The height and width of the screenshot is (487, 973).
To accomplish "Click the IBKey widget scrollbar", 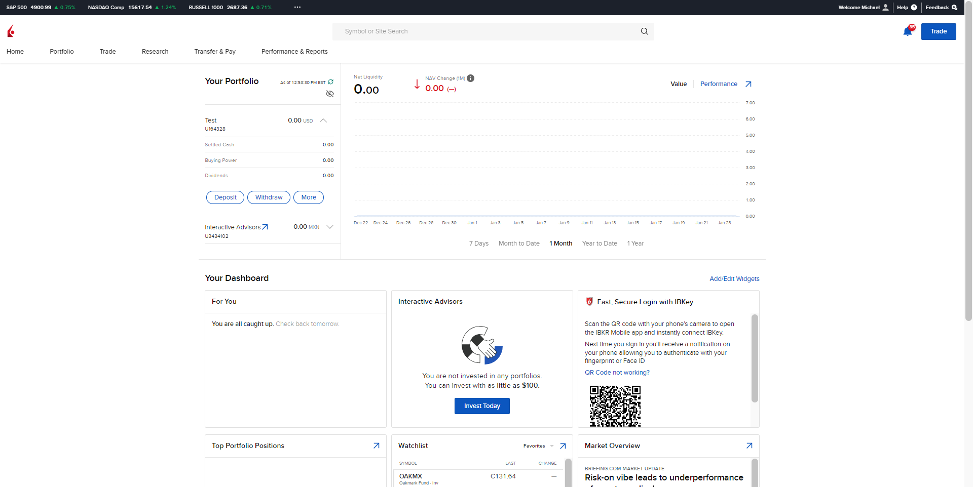I will click(754, 358).
